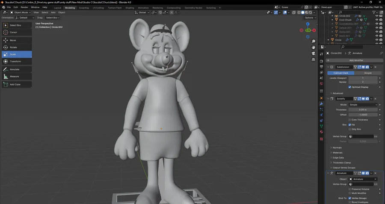Open the File menu
The image size is (385, 204).
click(x=9, y=7)
